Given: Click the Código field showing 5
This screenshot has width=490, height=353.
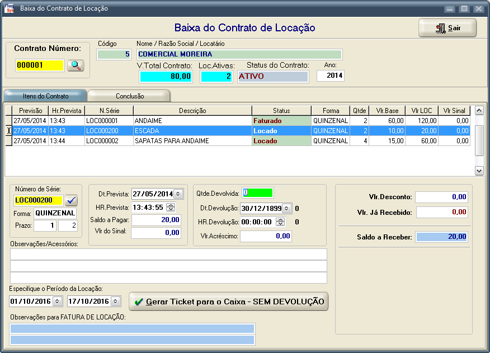Looking at the screenshot, I should click(114, 54).
